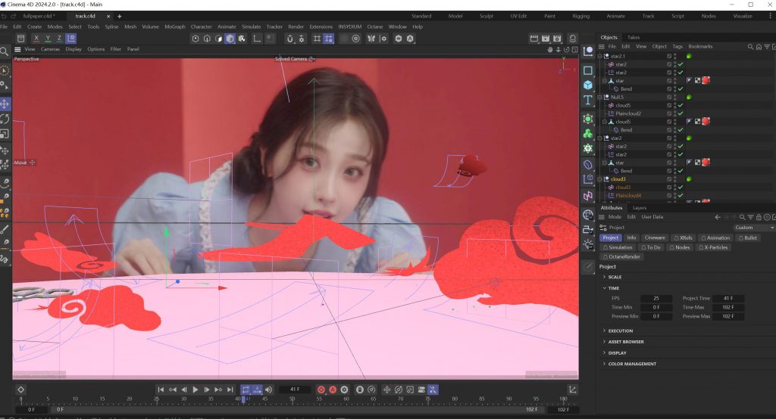Expand the COLOR MANAGEMENT section

(604, 364)
